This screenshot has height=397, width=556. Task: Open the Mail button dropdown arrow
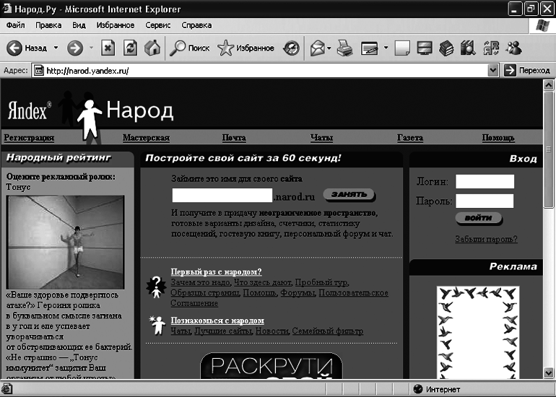click(329, 48)
